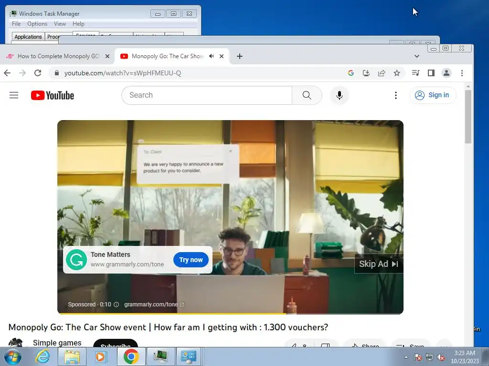Click the Task Manager taskbar icon

pyautogui.click(x=160, y=356)
